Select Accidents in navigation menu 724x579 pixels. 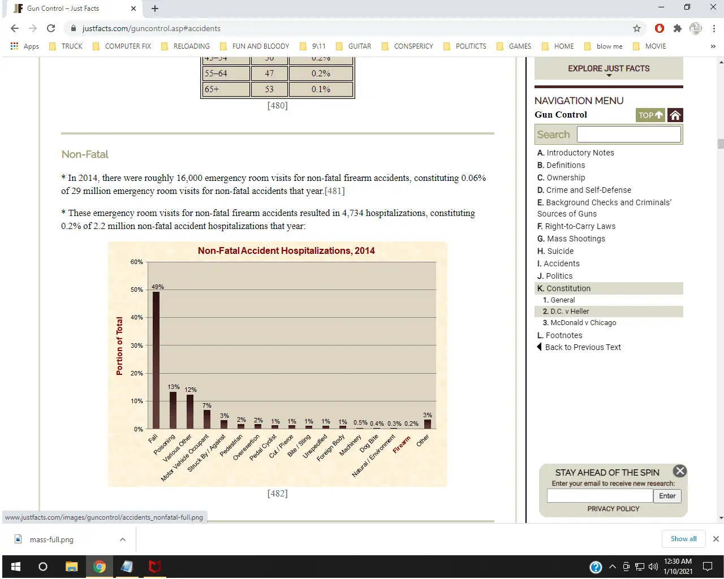(x=561, y=263)
